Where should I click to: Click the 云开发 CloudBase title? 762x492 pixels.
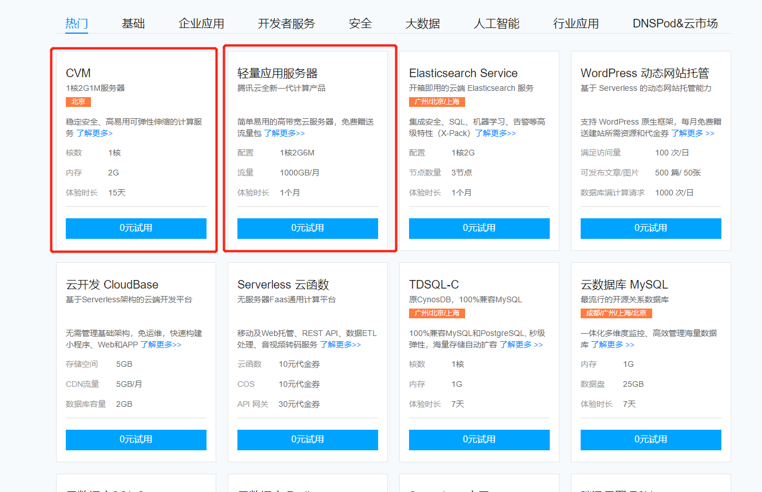(x=112, y=285)
